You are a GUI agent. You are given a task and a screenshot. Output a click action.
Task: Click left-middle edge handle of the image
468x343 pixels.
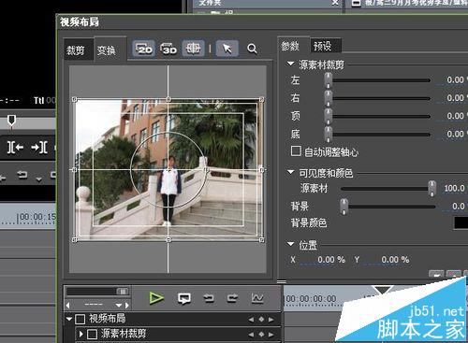point(74,170)
